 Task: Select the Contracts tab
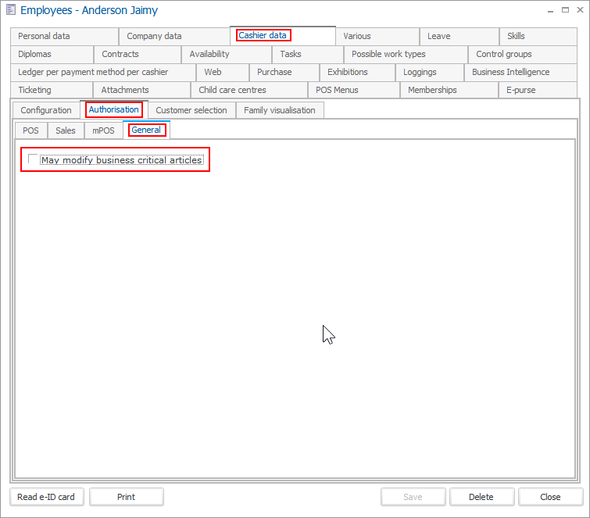coord(120,54)
